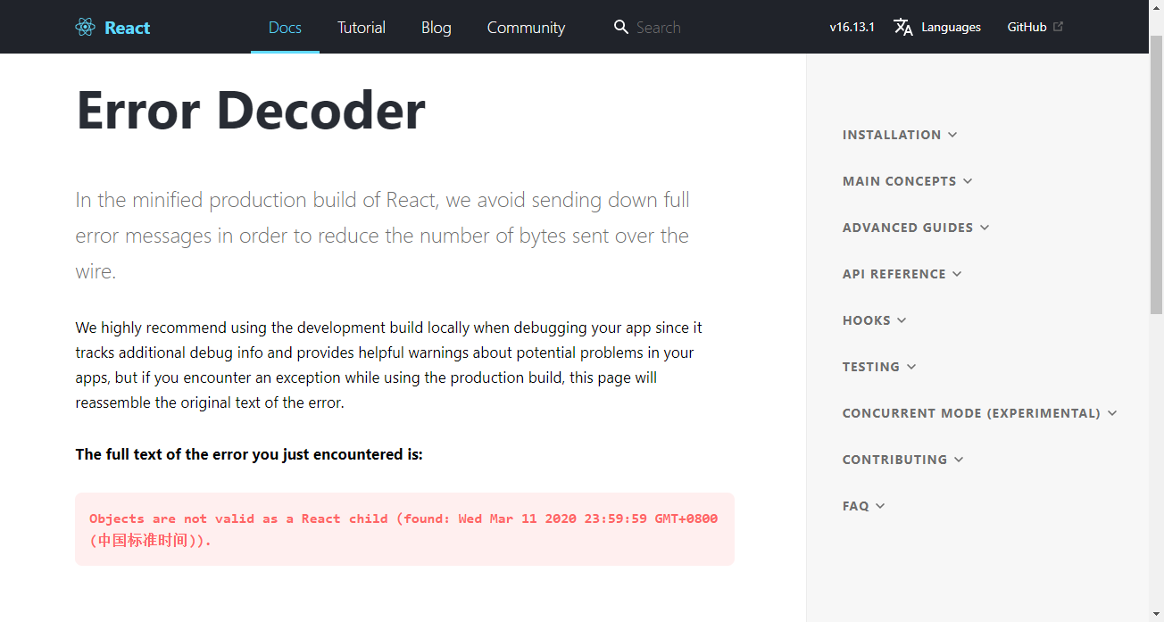Viewport: 1164px width, 622px height.
Task: Open the Community tab
Action: [x=526, y=28]
